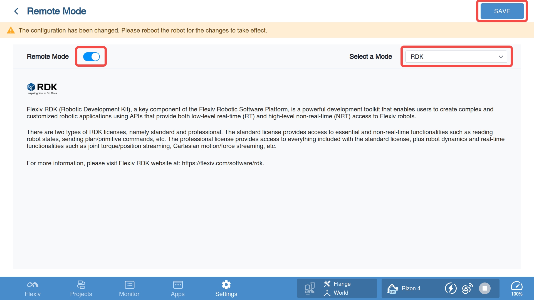Click the Rizon 4 robot name

[x=411, y=288]
